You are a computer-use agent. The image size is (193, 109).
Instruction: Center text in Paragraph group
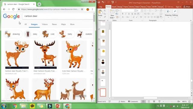pos(148,17)
